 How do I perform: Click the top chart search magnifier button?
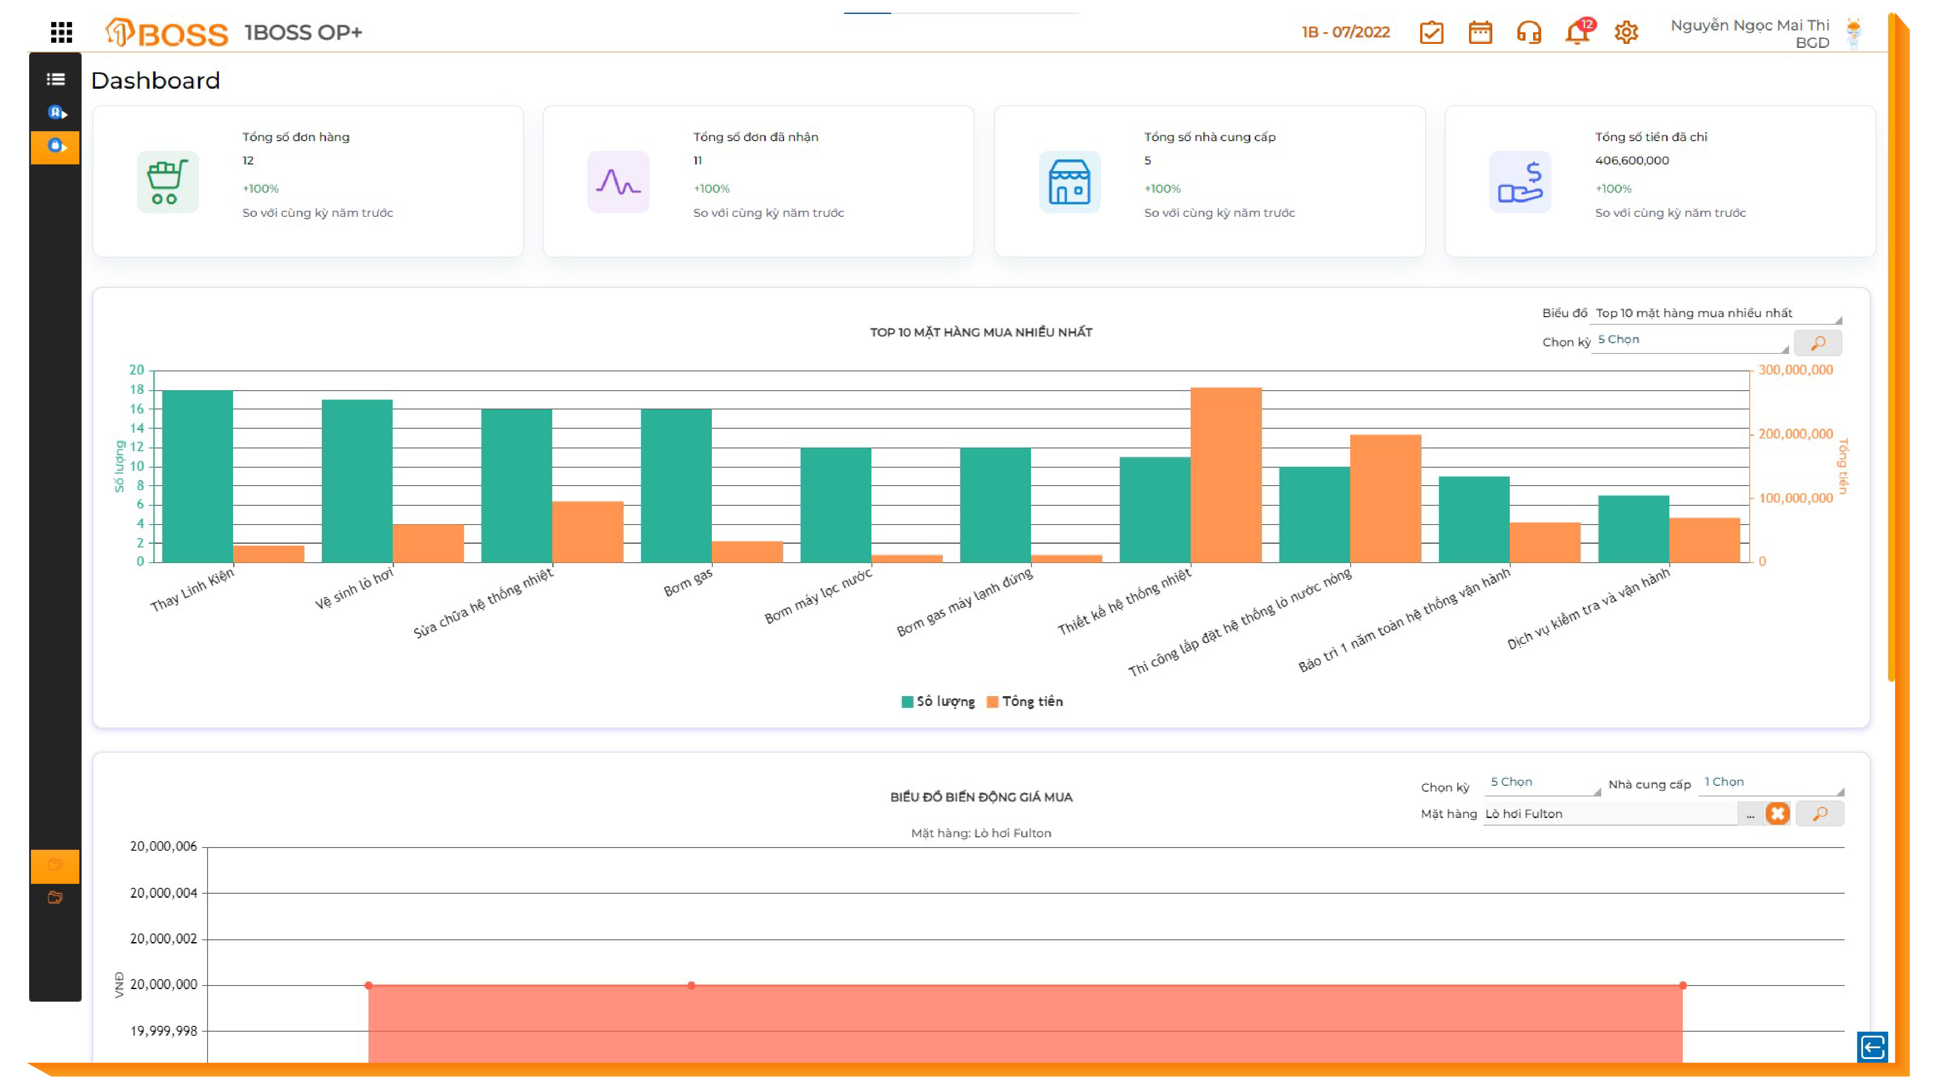click(1817, 343)
